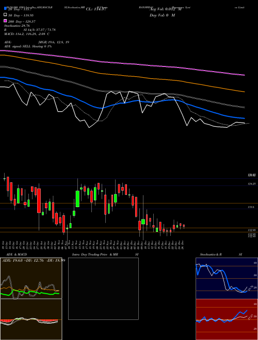Click the 'ADX: 19.63 +DY: 12.76' readout

point(24,260)
